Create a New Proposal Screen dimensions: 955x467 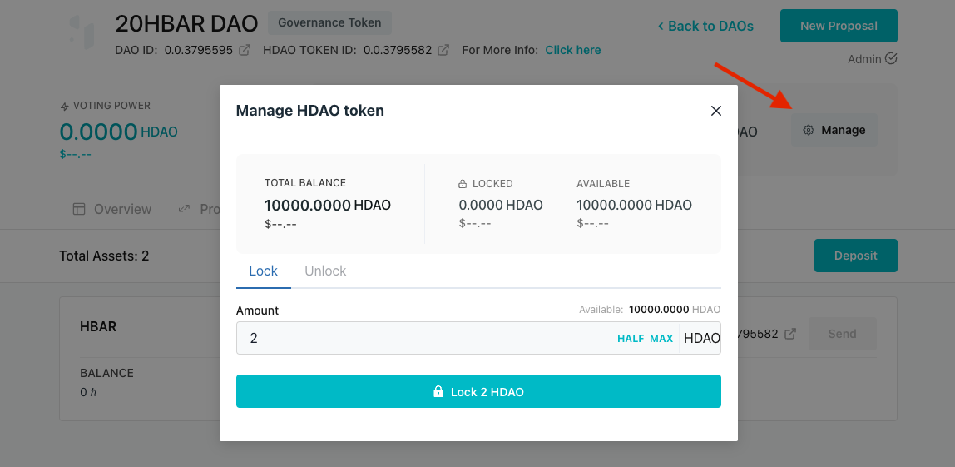point(839,26)
